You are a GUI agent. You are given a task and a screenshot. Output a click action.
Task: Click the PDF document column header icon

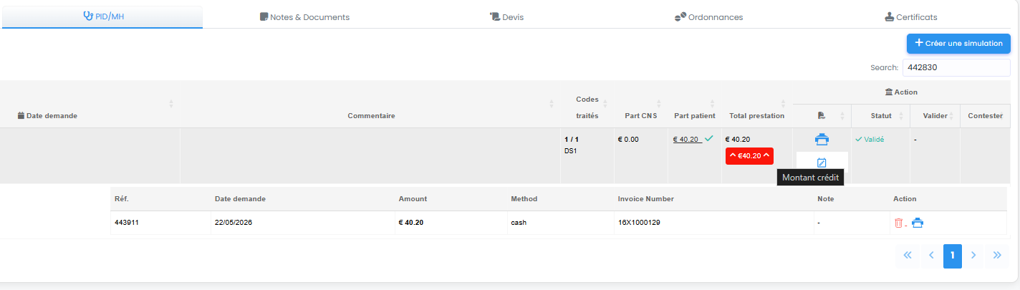[821, 115]
